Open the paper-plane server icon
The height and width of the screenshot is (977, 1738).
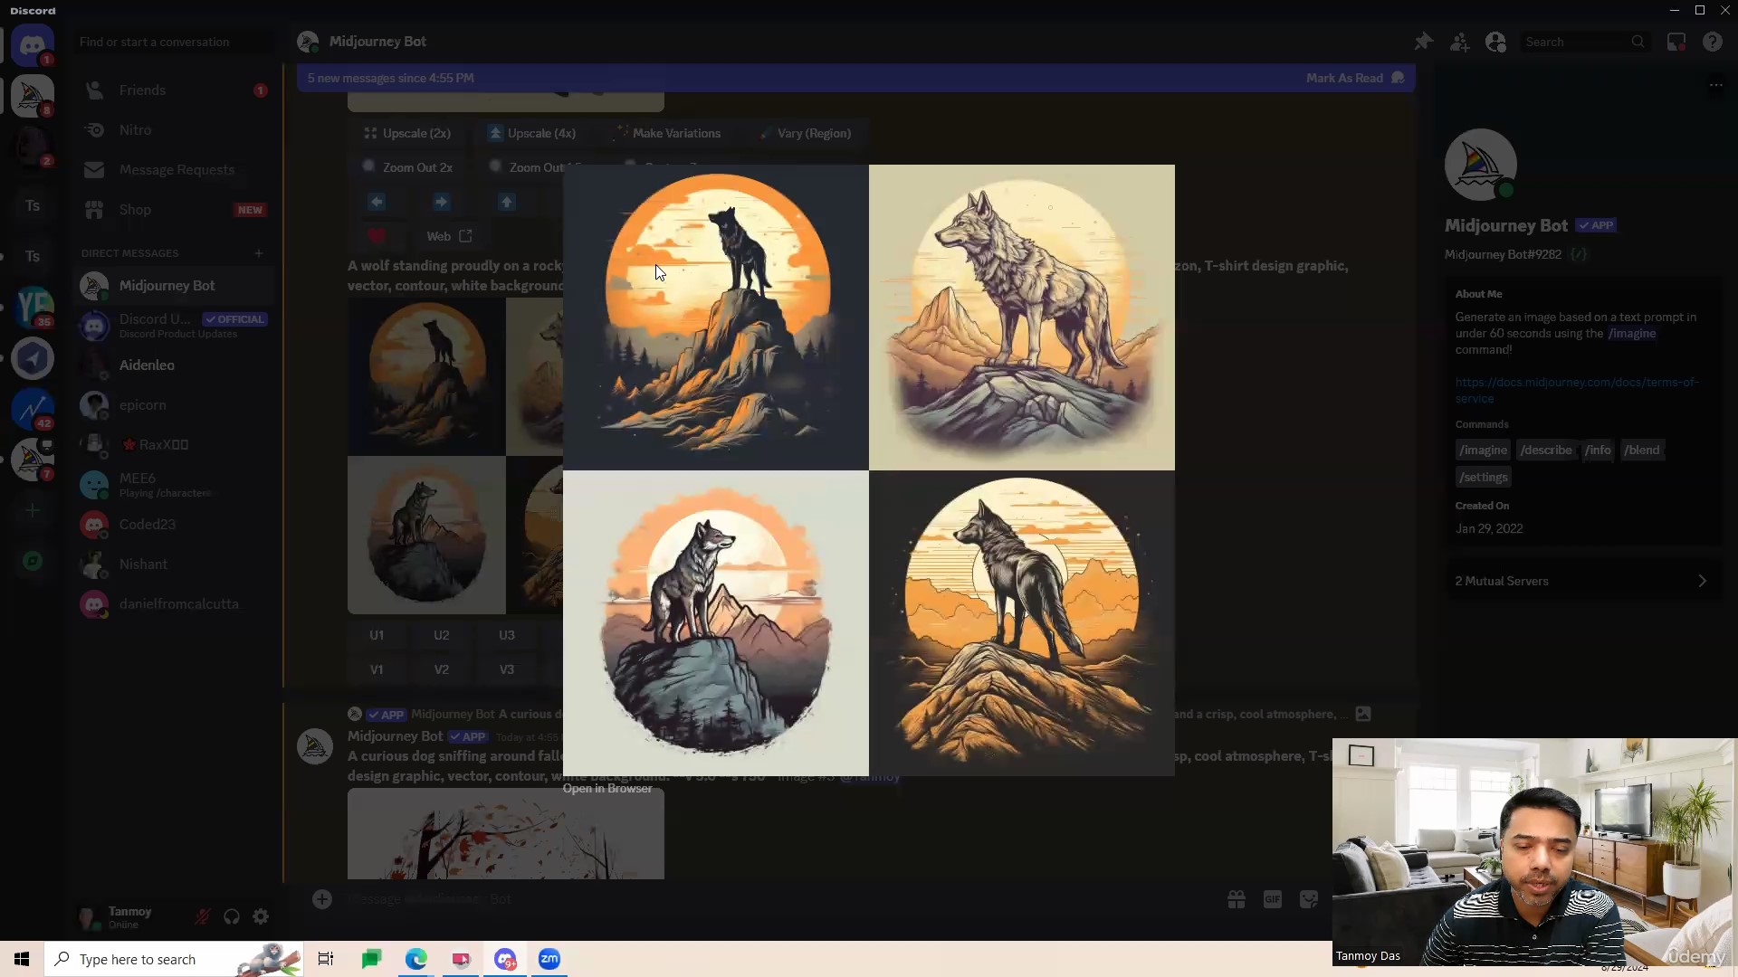(x=33, y=358)
